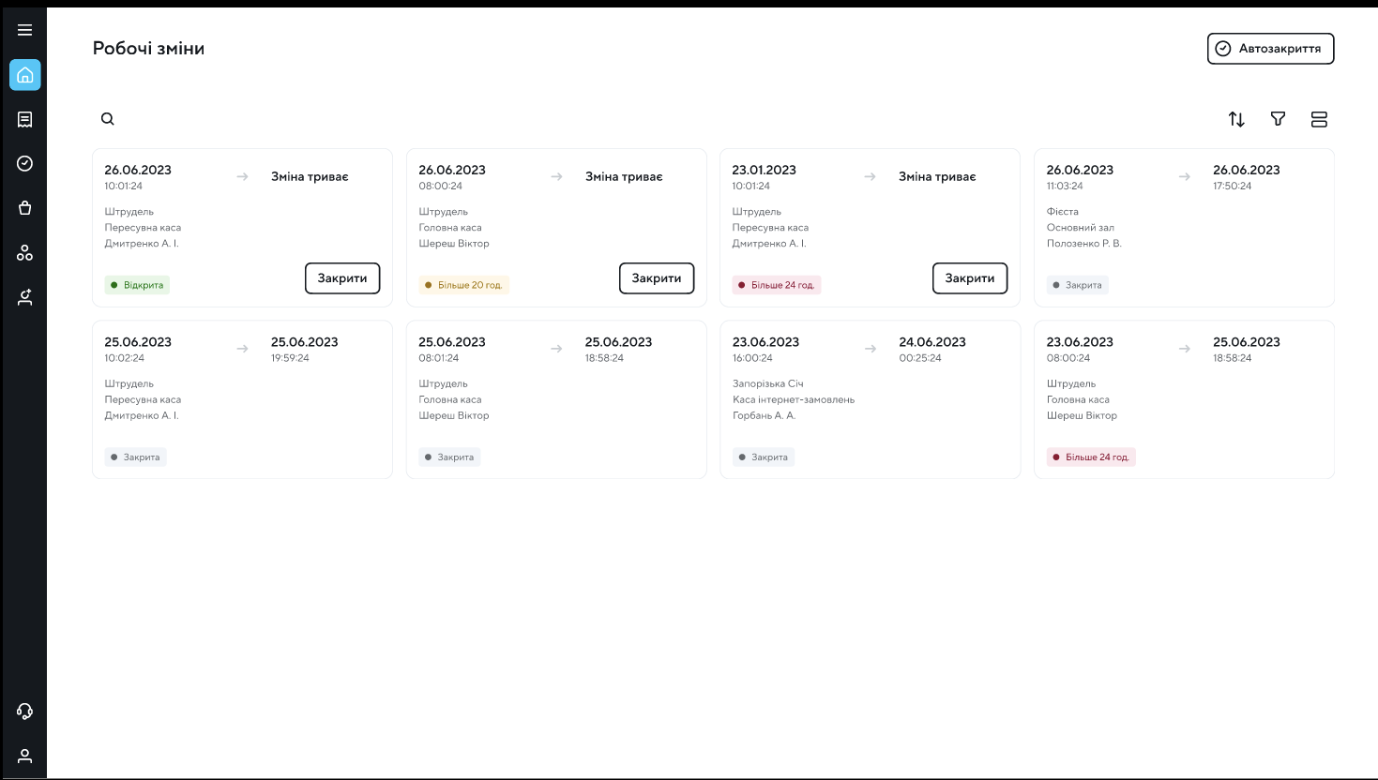Close the shift marked Більше 20 год.
1378x780 pixels.
657,278
